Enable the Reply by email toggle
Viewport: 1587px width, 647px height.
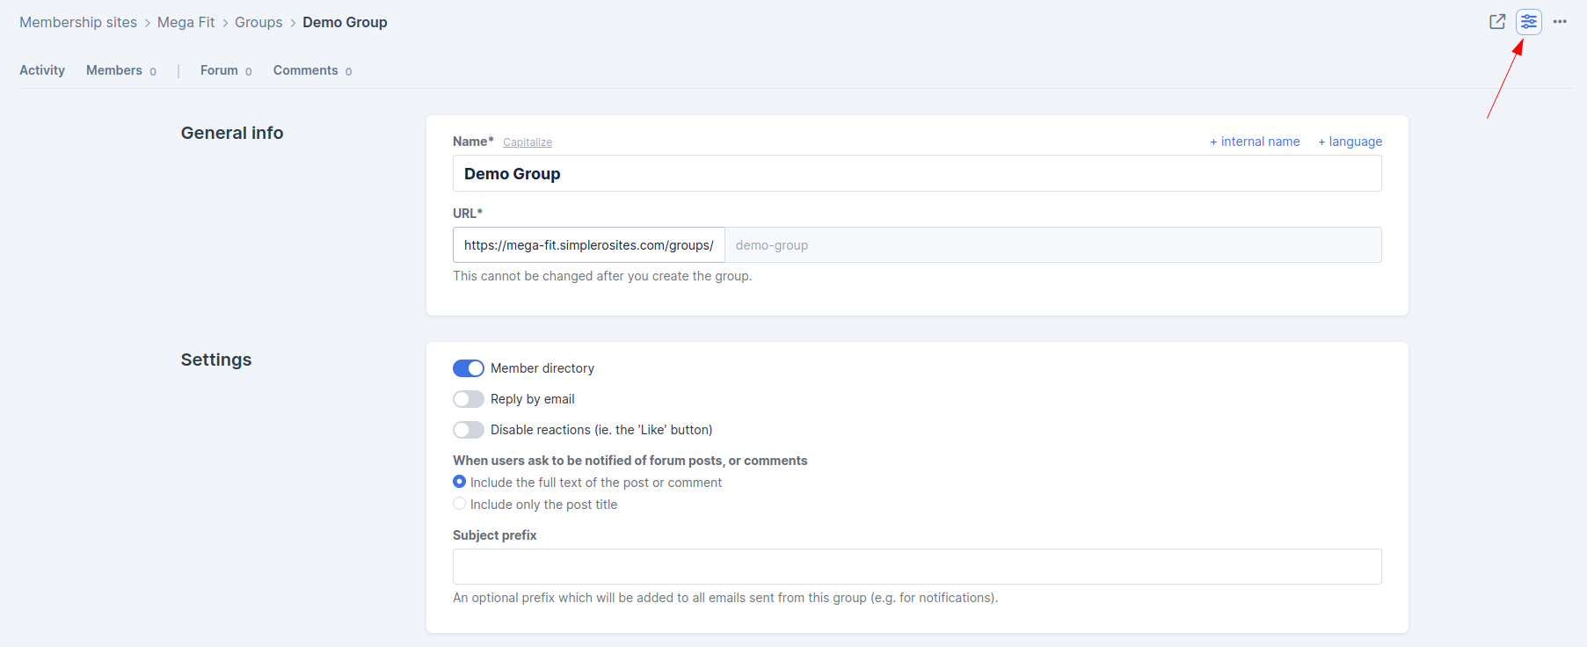(469, 399)
